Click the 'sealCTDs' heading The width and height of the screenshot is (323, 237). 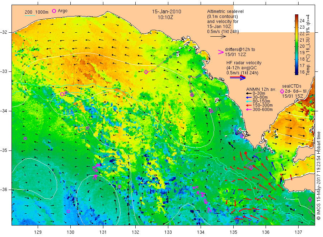click(x=292, y=86)
